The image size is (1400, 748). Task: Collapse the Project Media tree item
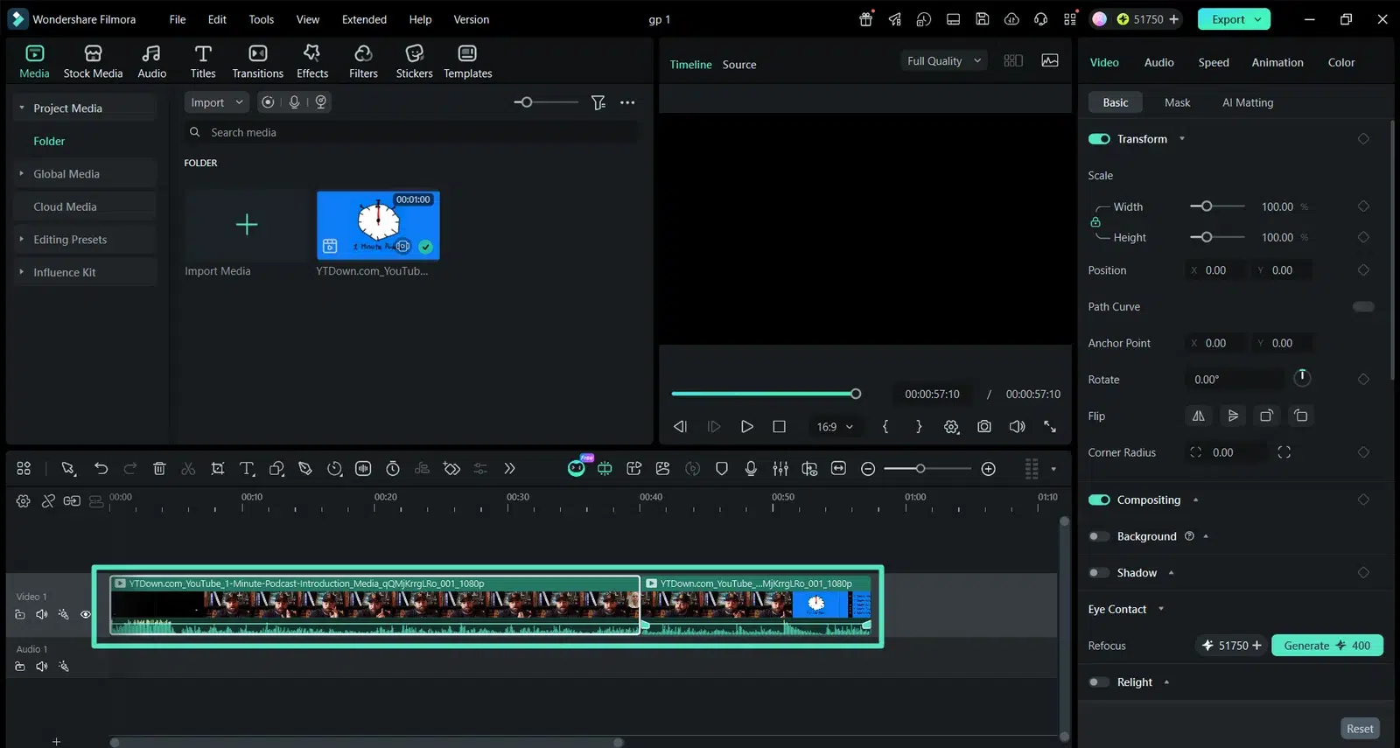pyautogui.click(x=21, y=108)
